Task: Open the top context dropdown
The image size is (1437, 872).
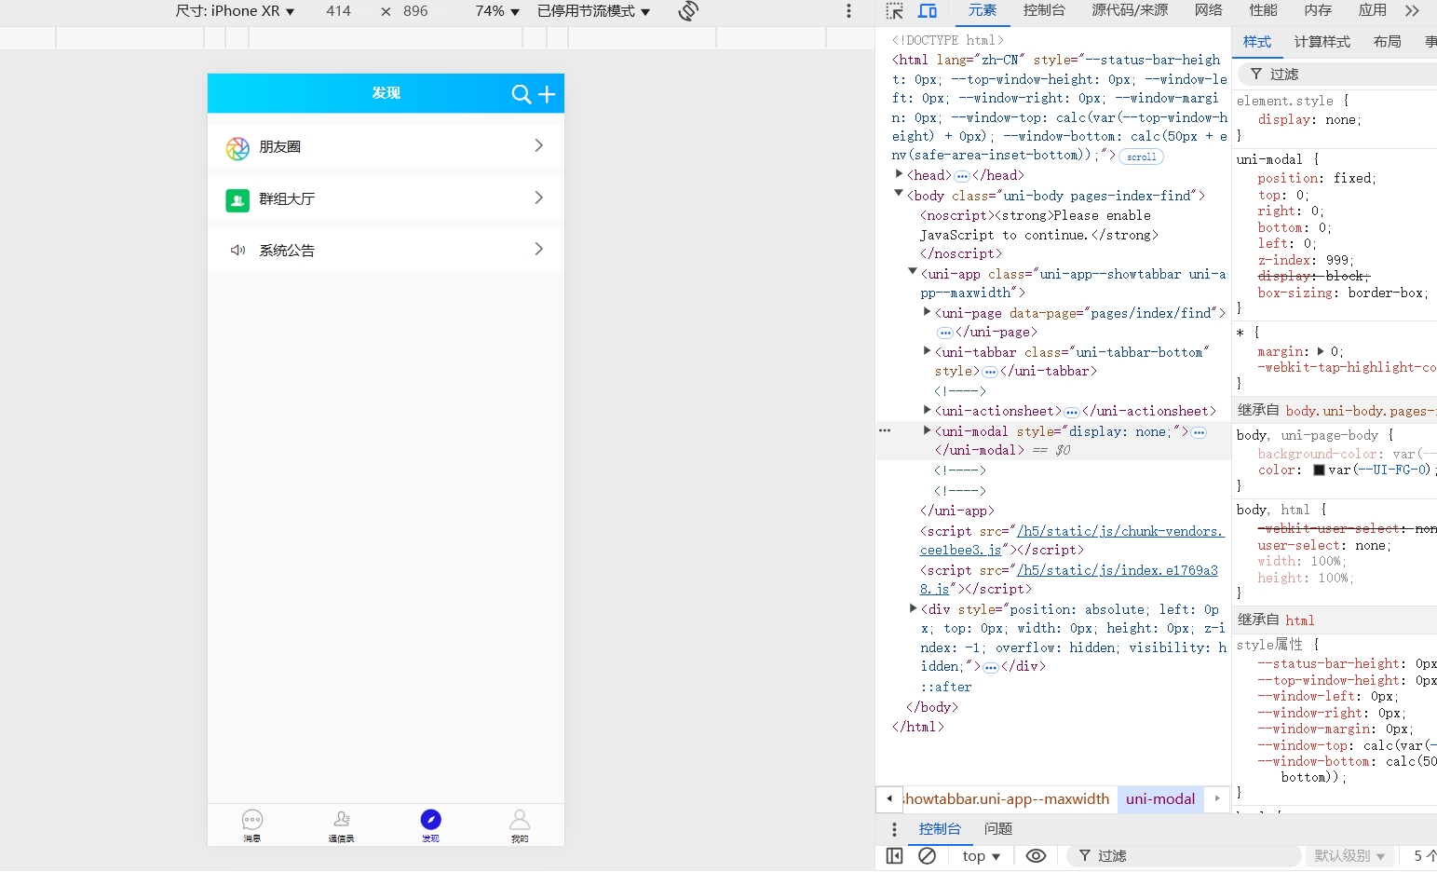Action: 981,855
